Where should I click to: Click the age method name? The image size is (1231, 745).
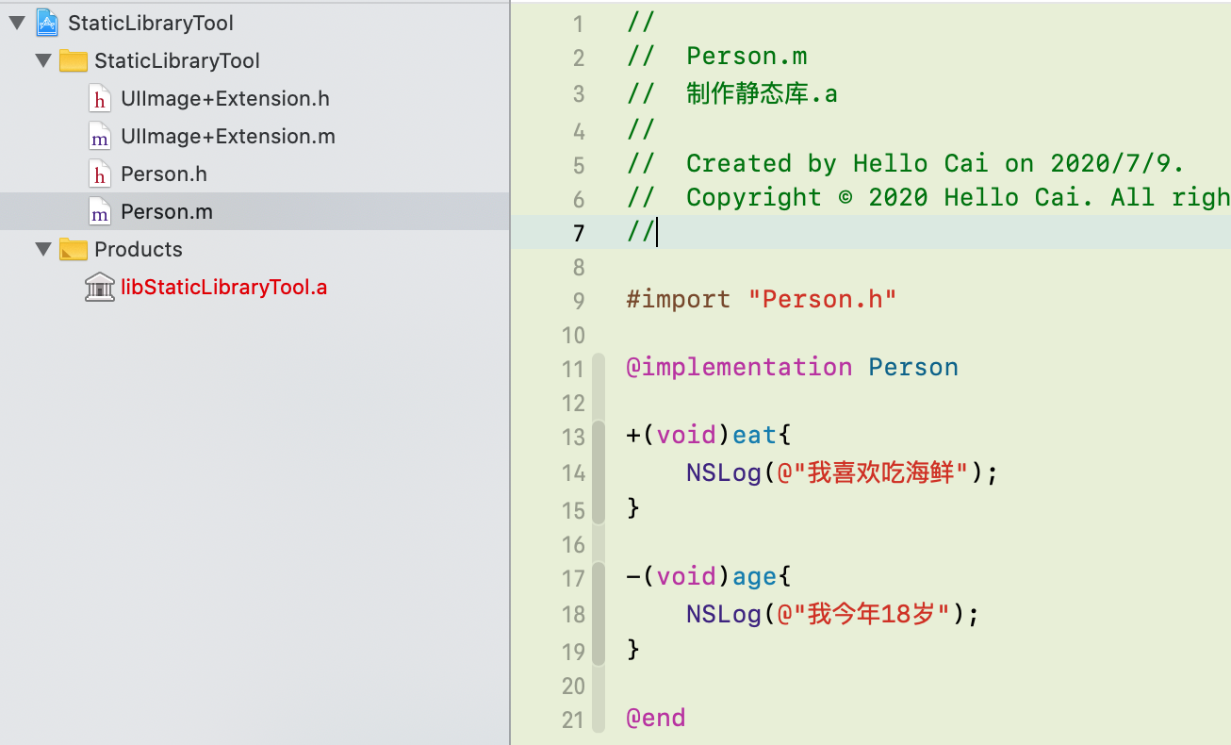(x=755, y=577)
